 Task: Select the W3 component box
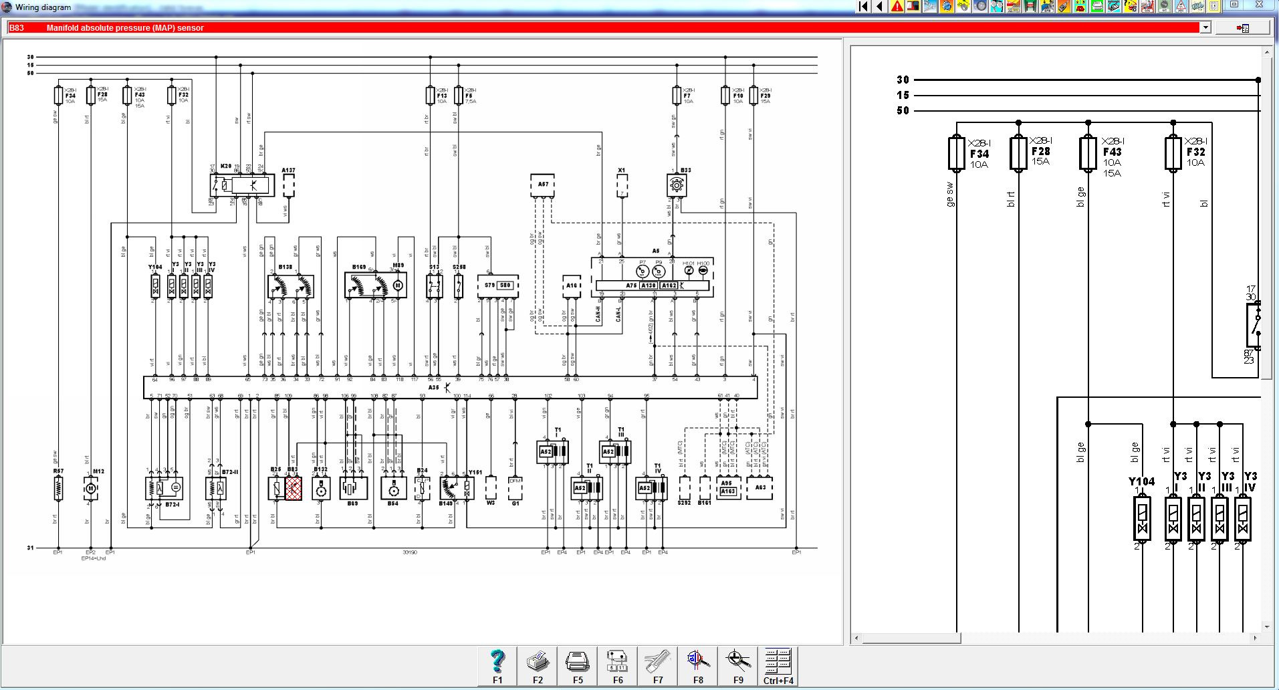(491, 488)
